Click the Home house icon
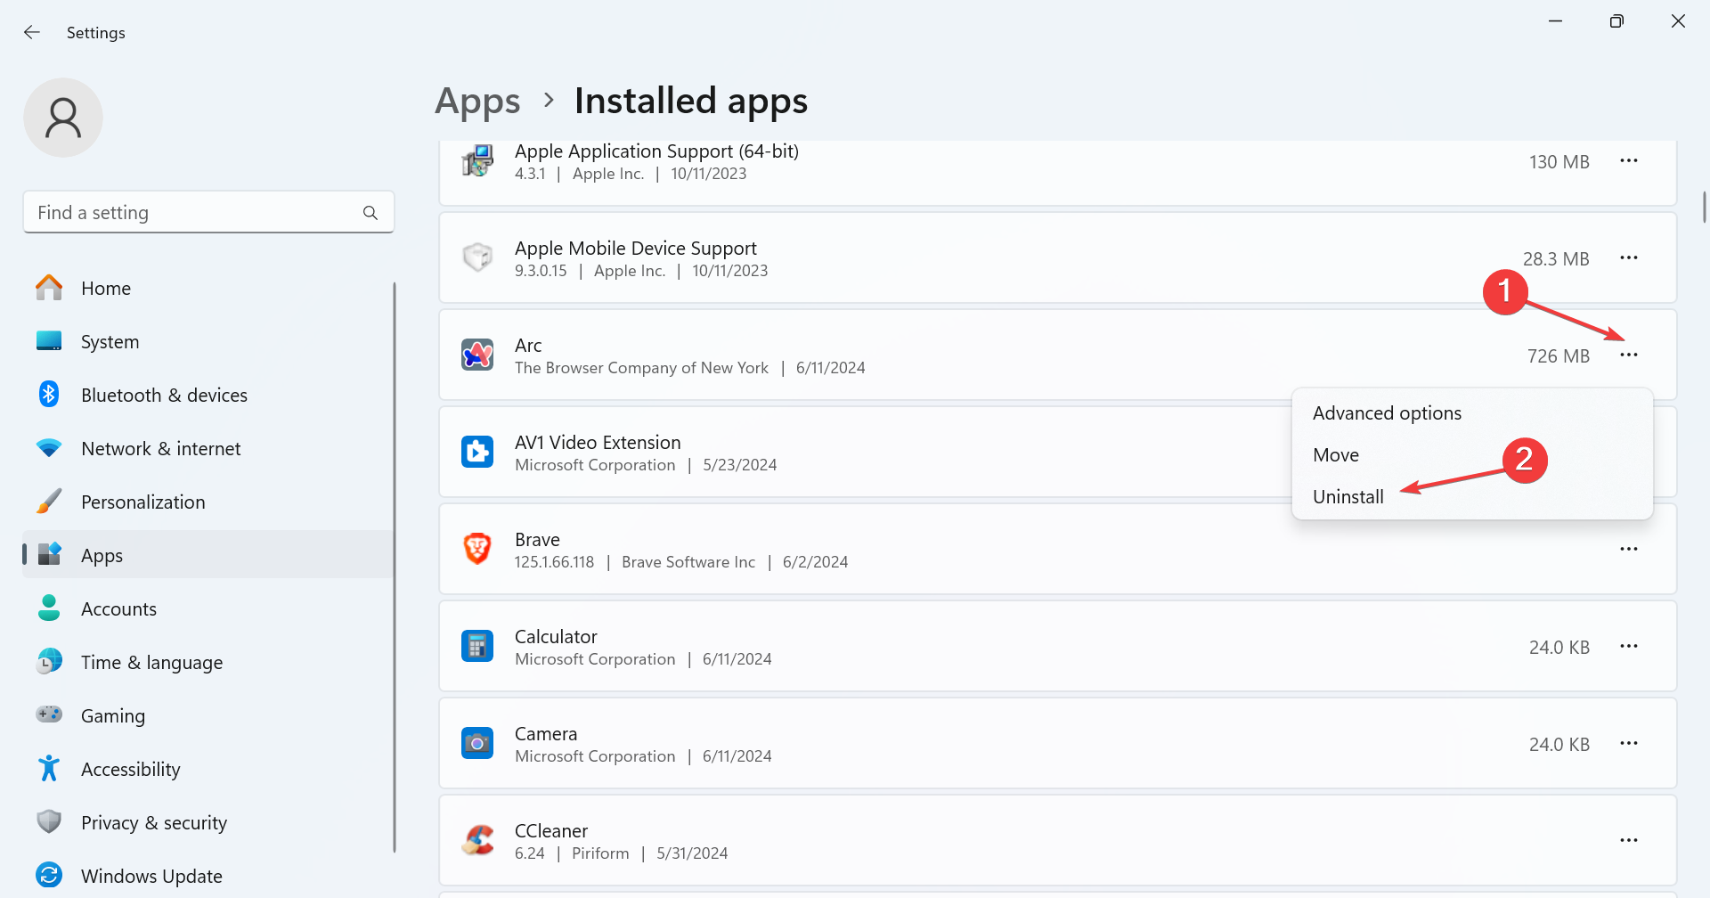The image size is (1710, 898). tap(49, 287)
